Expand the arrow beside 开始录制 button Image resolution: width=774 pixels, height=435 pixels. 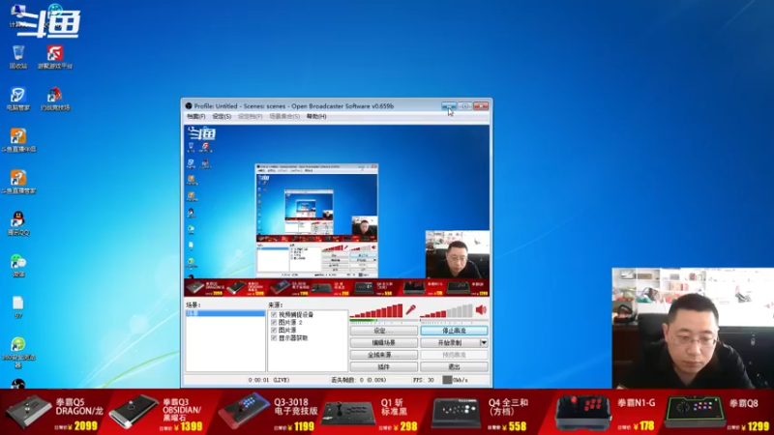(484, 343)
